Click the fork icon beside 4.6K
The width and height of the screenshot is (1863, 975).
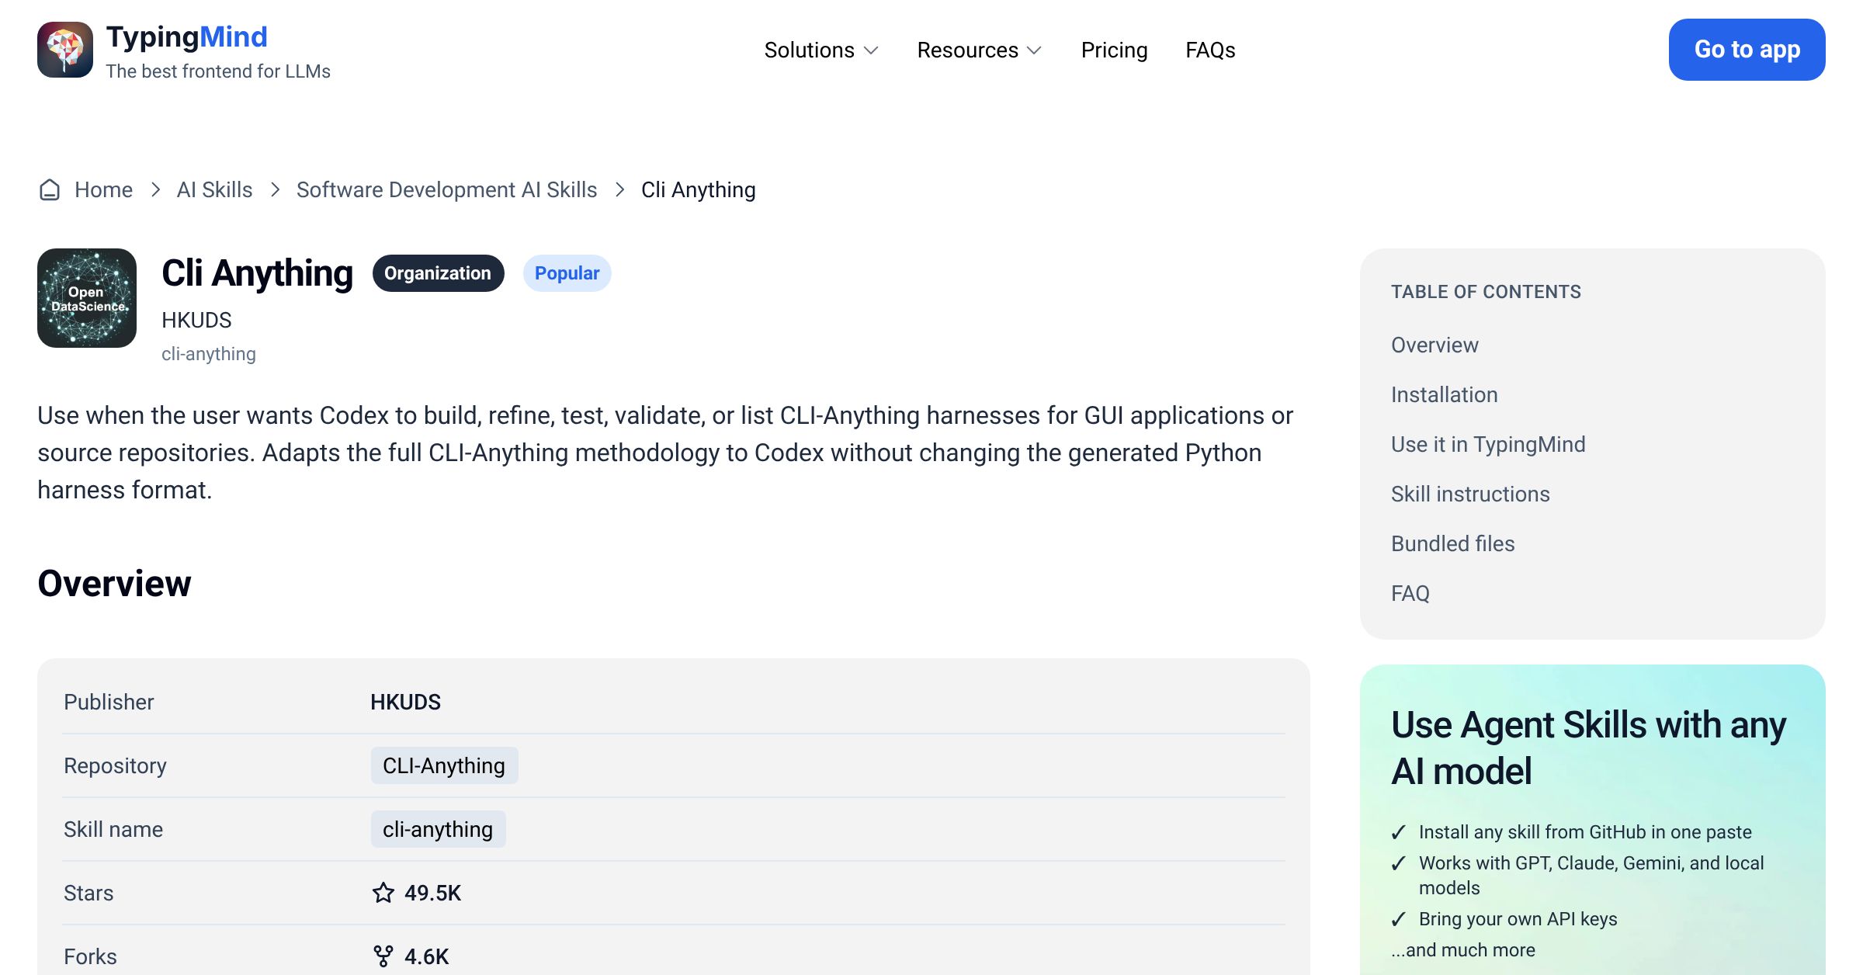click(x=383, y=956)
